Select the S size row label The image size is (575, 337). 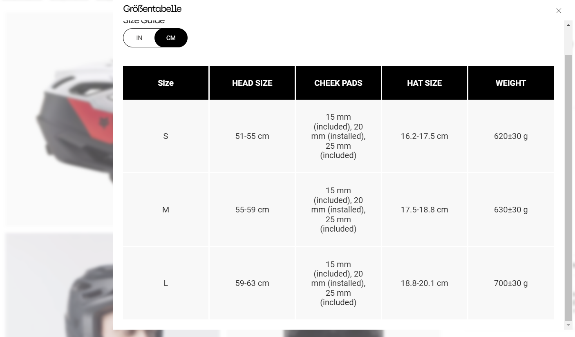166,136
